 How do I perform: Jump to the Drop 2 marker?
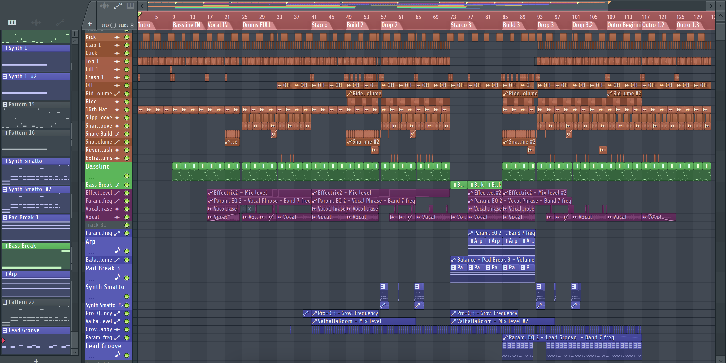[389, 25]
